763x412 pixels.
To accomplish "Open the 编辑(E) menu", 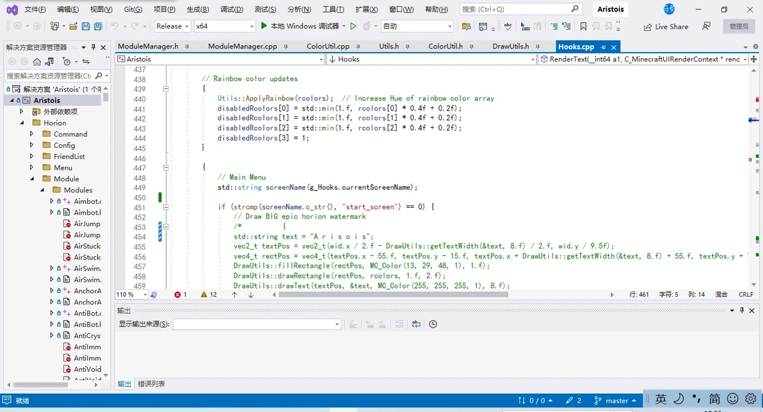I will pyautogui.click(x=68, y=9).
